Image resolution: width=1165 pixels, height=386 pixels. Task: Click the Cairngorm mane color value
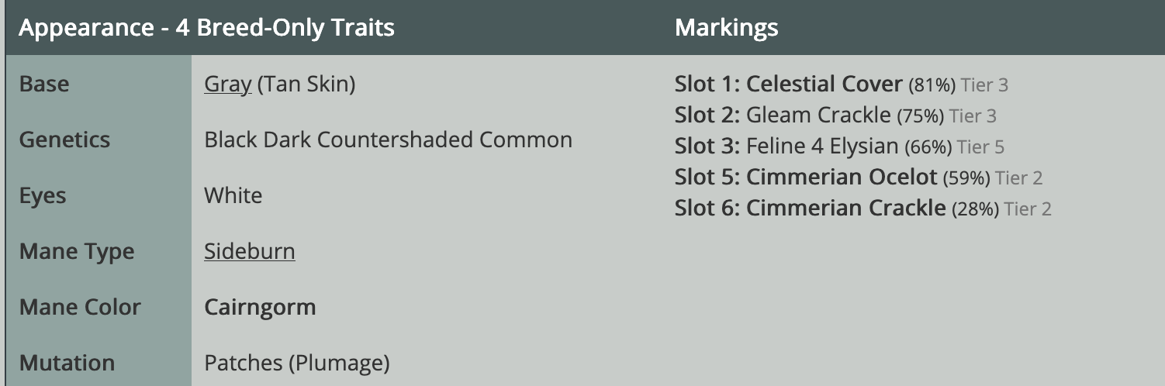point(260,307)
